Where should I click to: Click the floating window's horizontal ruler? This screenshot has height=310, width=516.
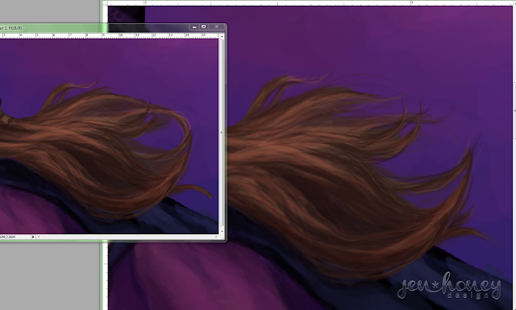coord(109,35)
